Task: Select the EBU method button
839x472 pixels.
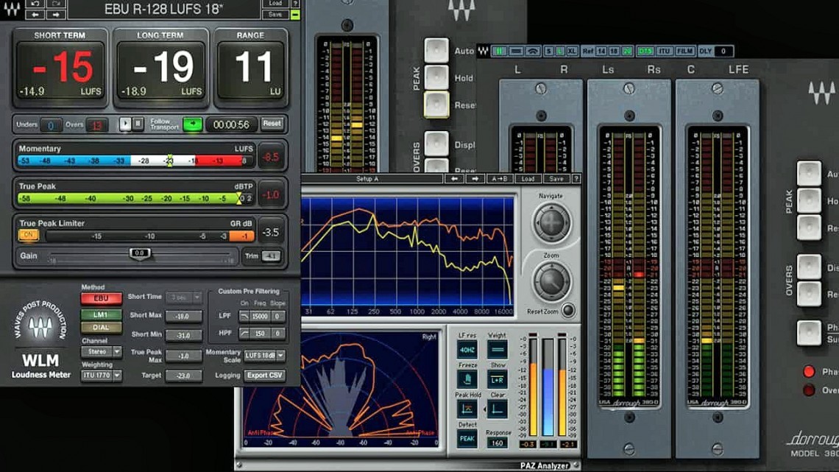Action: point(101,299)
